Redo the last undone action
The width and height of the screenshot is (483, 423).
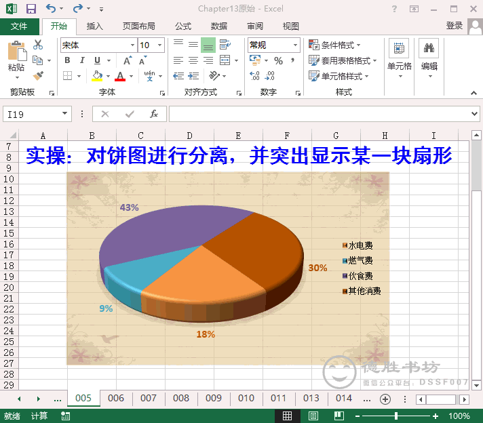pyautogui.click(x=77, y=8)
